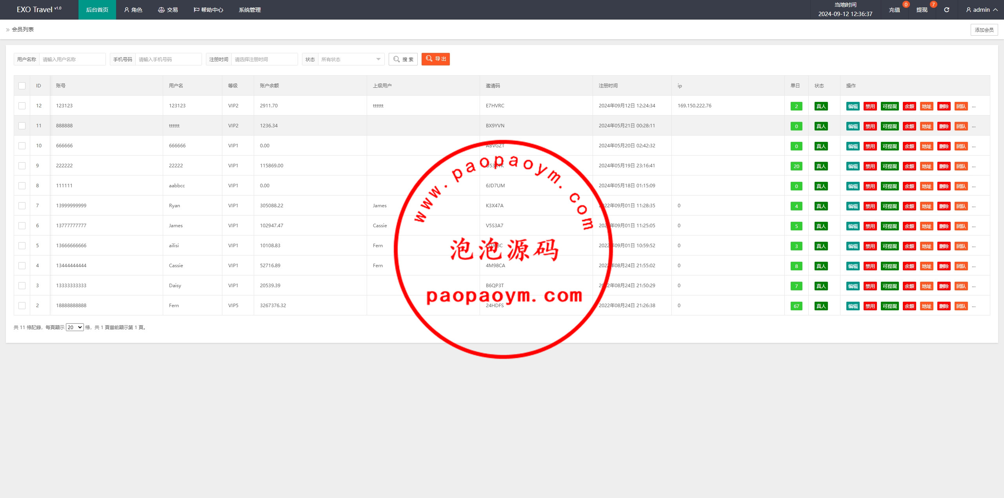Open the 状态 所有状态 dropdown
This screenshot has height=498, width=1004.
click(x=351, y=59)
